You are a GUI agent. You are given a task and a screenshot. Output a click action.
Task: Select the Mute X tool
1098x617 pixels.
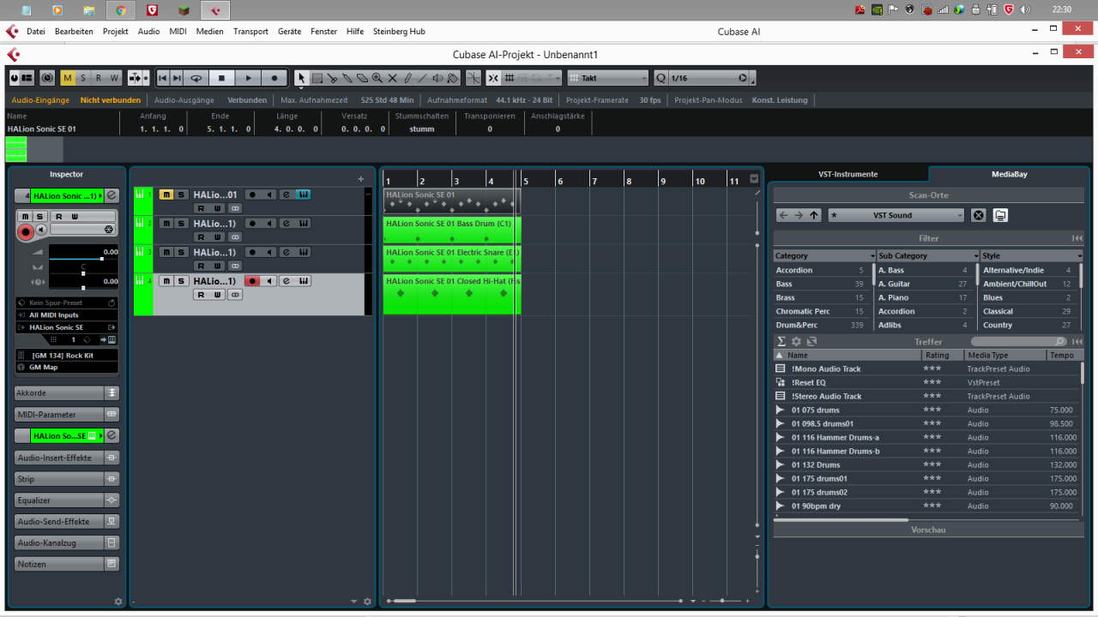[x=392, y=78]
